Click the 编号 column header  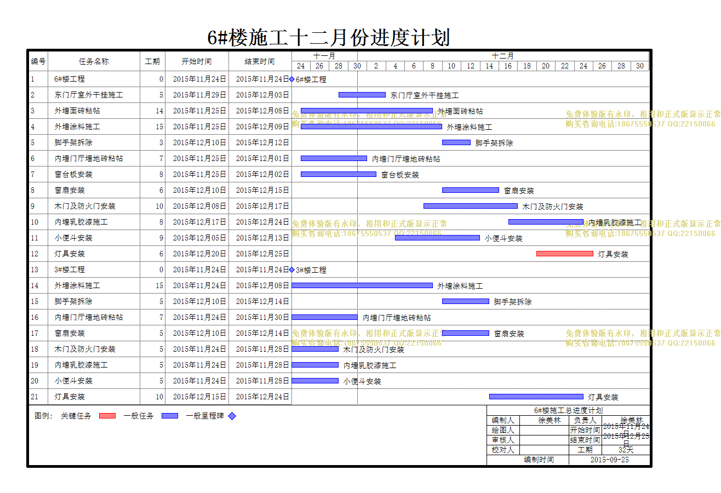click(38, 61)
